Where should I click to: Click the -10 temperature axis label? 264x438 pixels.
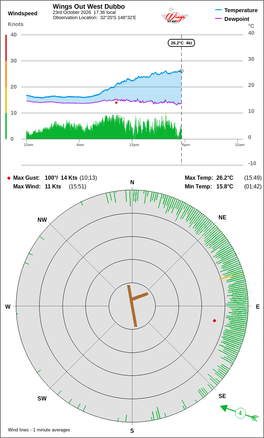[252, 163]
